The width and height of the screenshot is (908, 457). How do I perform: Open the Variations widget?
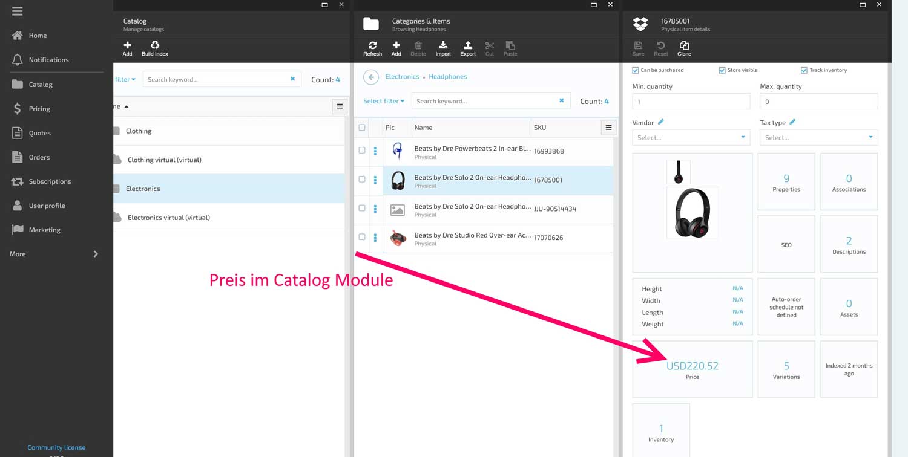click(x=786, y=369)
